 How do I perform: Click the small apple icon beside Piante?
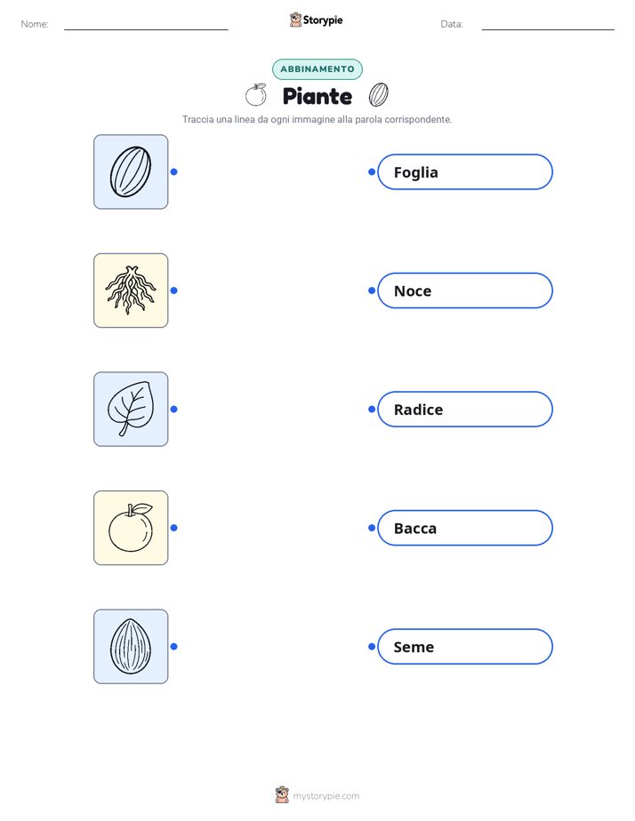tap(255, 95)
